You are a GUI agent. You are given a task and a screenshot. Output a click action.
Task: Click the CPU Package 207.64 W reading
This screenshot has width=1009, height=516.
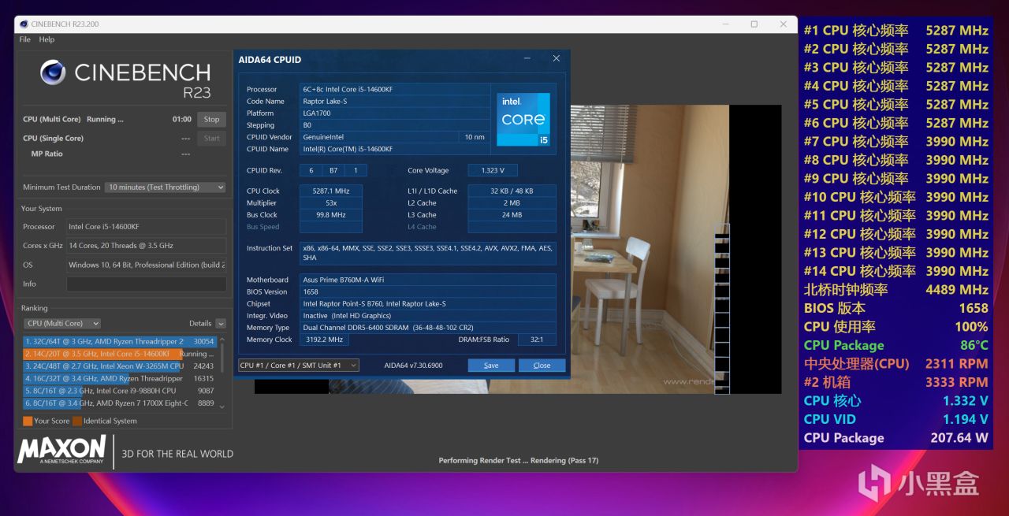pyautogui.click(x=895, y=438)
